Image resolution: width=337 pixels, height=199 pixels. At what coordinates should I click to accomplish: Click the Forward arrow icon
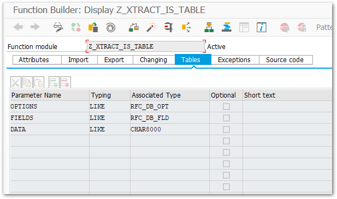35,27
